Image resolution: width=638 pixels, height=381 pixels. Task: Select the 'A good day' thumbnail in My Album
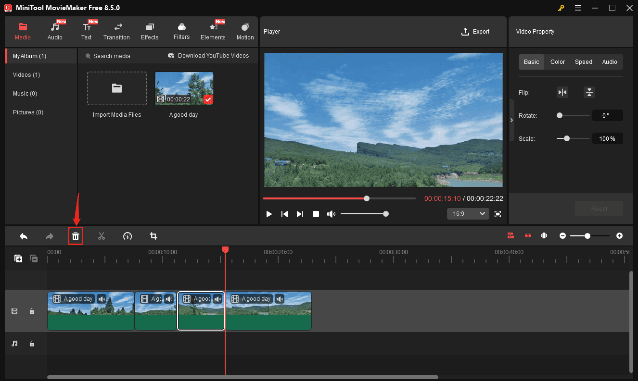184,88
